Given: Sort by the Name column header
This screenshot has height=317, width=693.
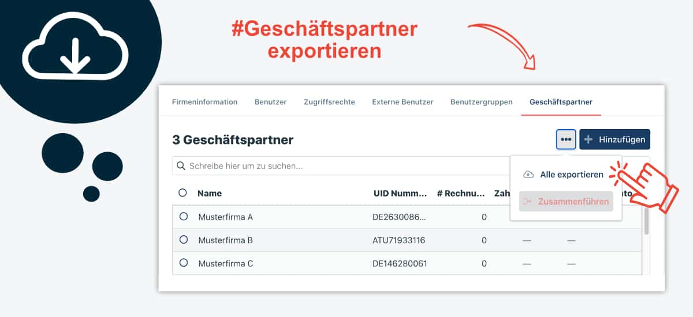Looking at the screenshot, I should click(210, 193).
